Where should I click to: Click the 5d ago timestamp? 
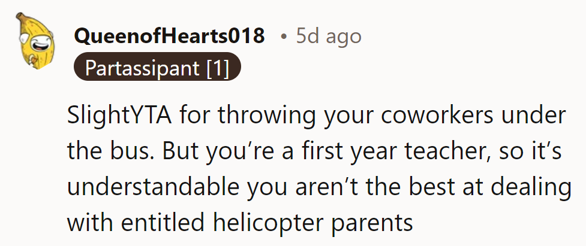pyautogui.click(x=329, y=37)
